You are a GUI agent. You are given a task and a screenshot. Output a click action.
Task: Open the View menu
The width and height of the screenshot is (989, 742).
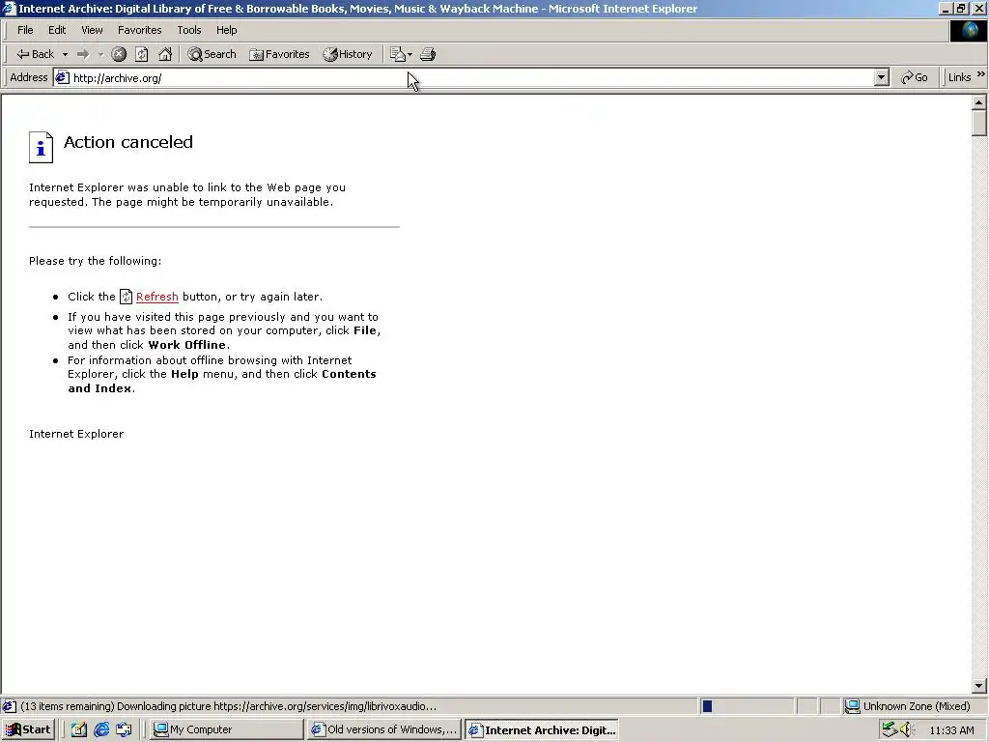pyautogui.click(x=92, y=30)
